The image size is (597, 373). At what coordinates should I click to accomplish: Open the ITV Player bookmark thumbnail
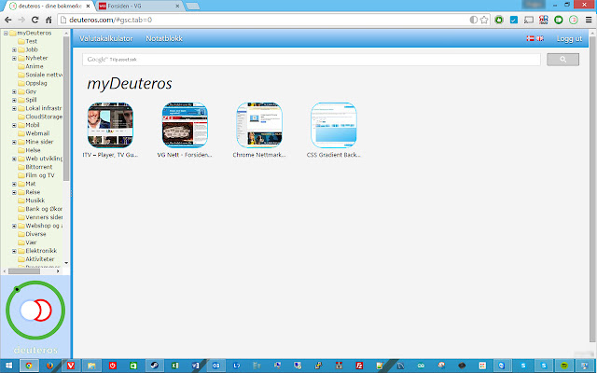(x=110, y=125)
